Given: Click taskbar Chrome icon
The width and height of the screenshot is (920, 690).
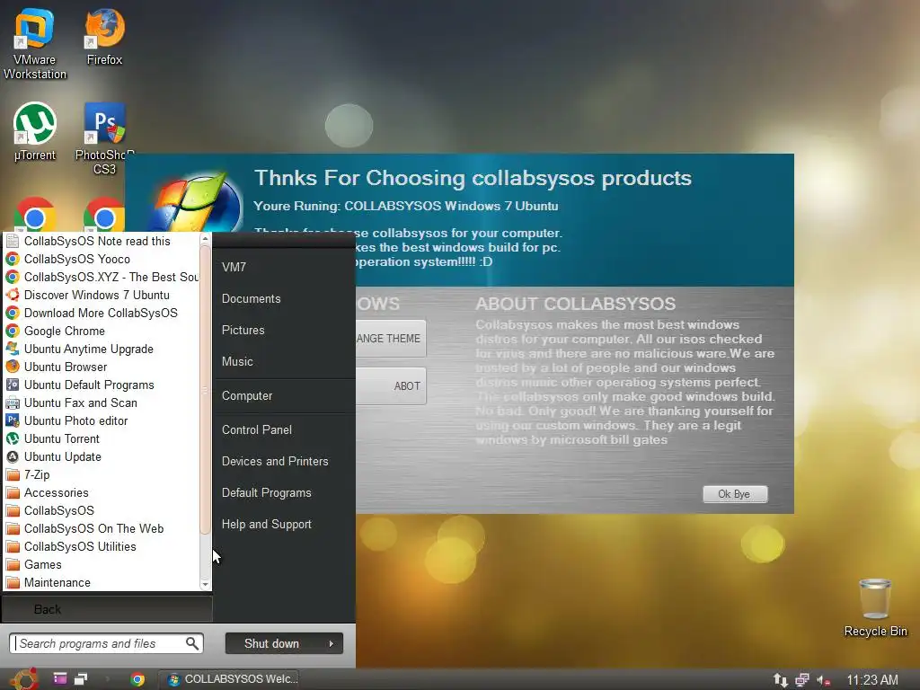Looking at the screenshot, I should [x=137, y=679].
